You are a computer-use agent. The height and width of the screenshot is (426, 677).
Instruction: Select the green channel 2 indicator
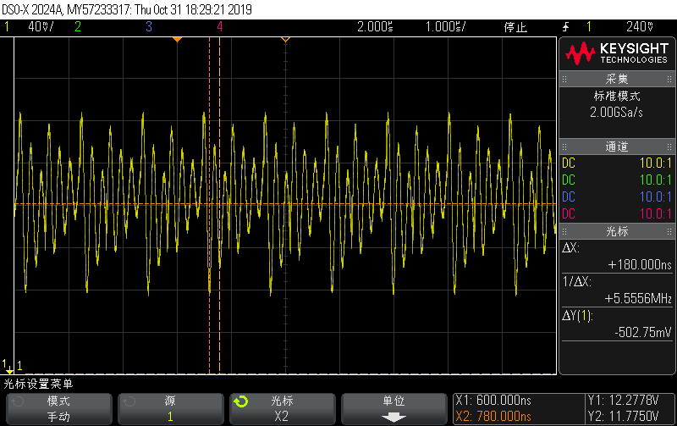78,27
